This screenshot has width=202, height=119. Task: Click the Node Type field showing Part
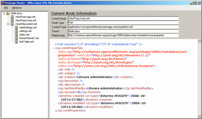(123, 23)
